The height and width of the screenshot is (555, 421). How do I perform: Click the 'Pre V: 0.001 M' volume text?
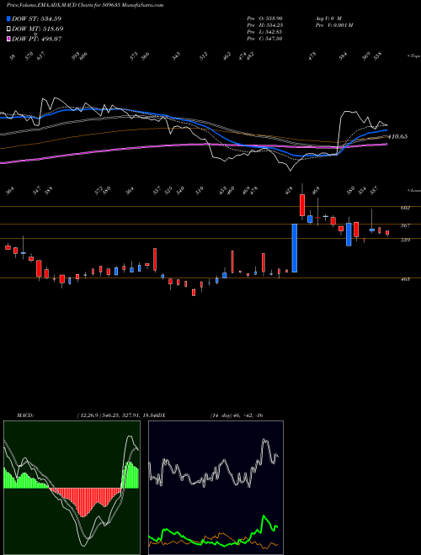[x=333, y=24]
